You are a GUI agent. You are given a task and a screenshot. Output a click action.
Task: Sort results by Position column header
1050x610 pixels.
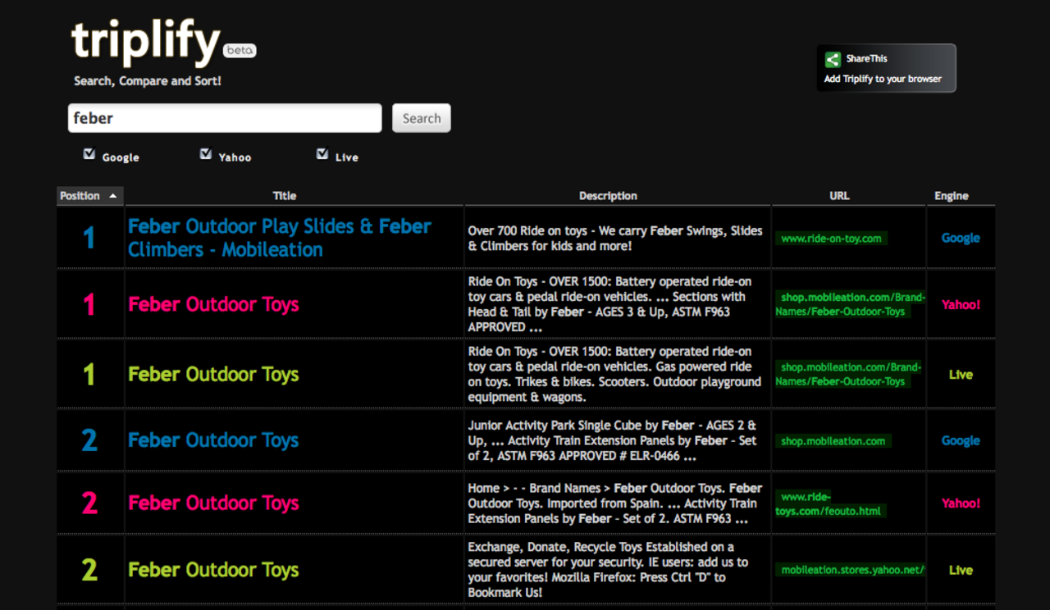tap(80, 196)
